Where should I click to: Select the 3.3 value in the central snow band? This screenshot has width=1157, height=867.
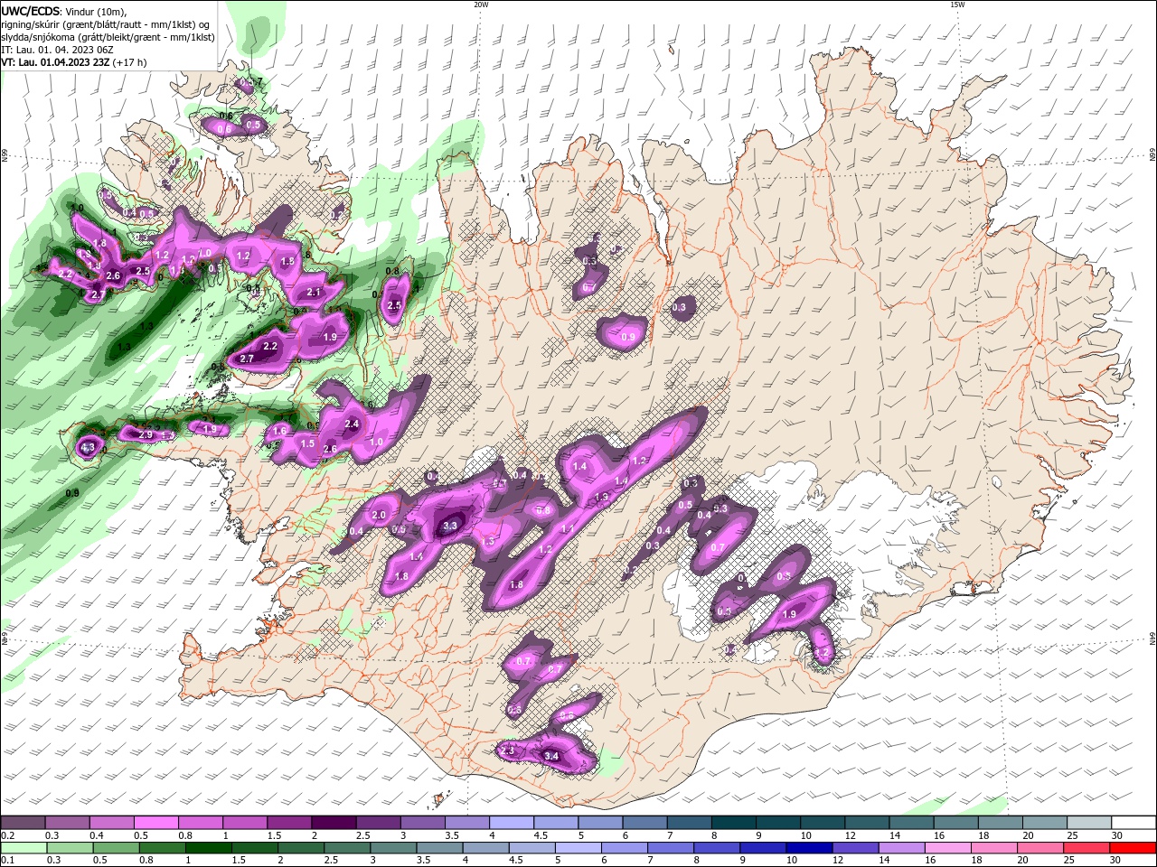[x=451, y=525]
